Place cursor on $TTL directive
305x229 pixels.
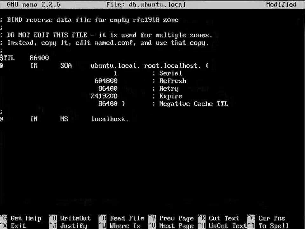pyautogui.click(x=7, y=58)
